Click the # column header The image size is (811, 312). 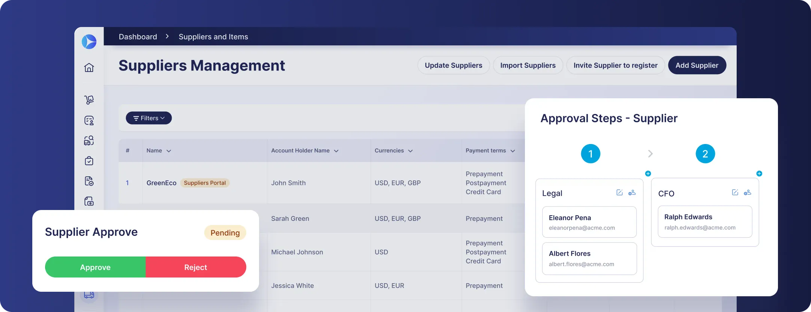click(x=128, y=150)
